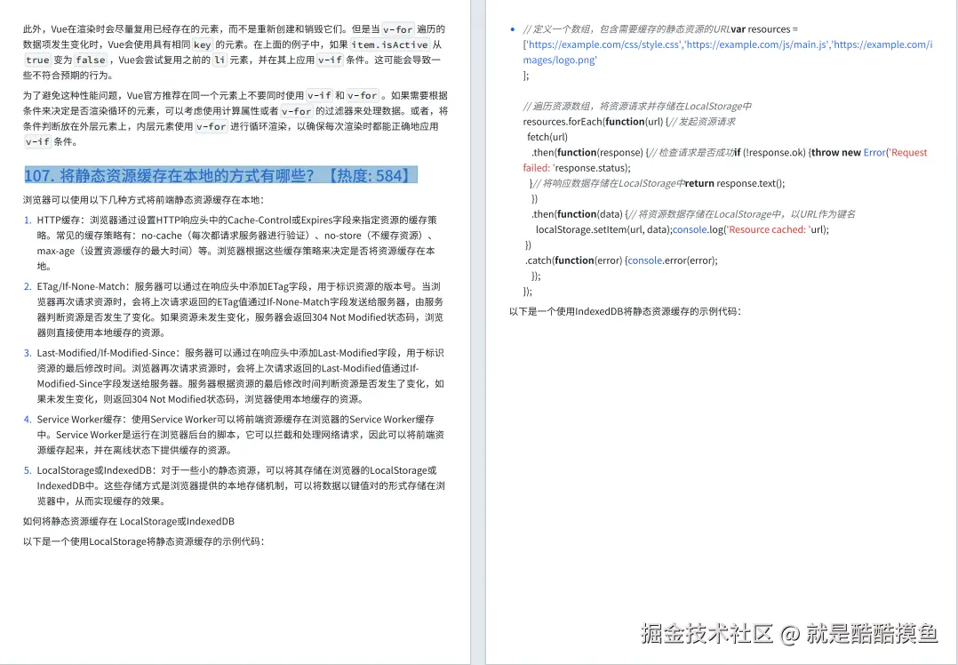
Task: Click the inline code 'item.isActive'
Action: 390,44
